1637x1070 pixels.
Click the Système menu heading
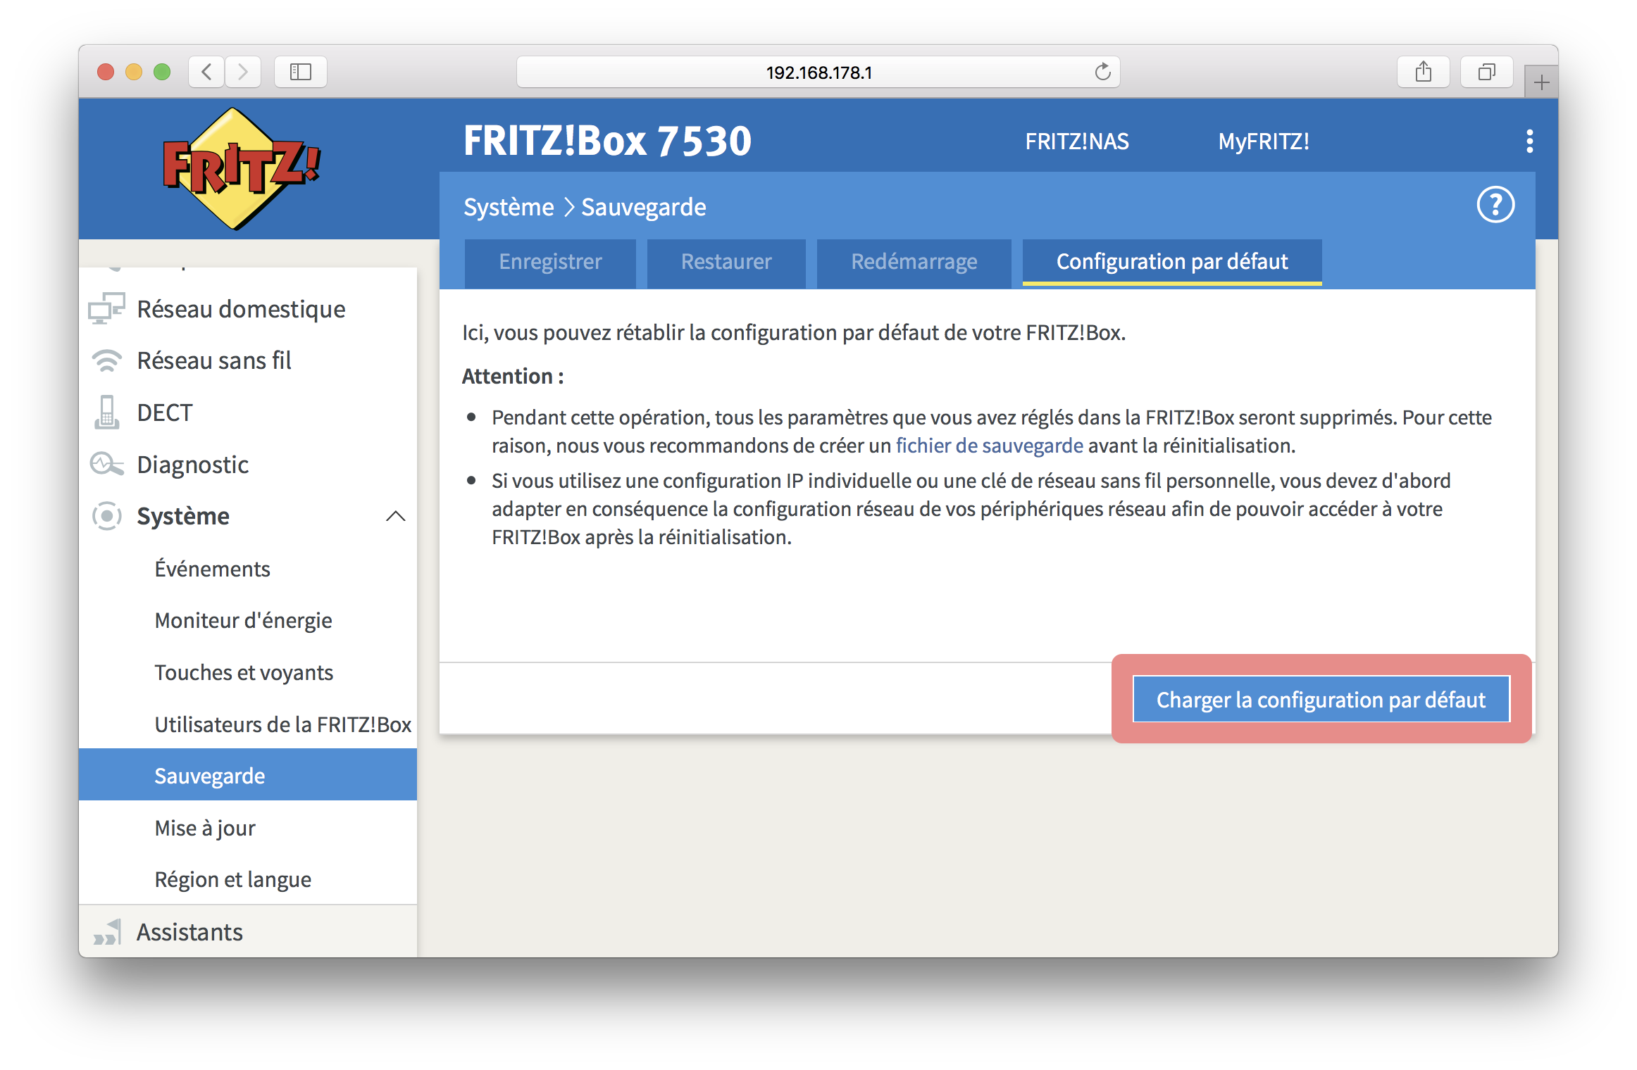click(183, 516)
